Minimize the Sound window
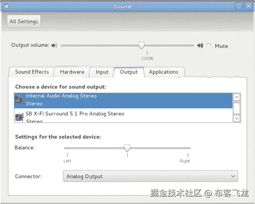Image resolution: width=255 pixels, height=204 pixels. pyautogui.click(x=239, y=7)
